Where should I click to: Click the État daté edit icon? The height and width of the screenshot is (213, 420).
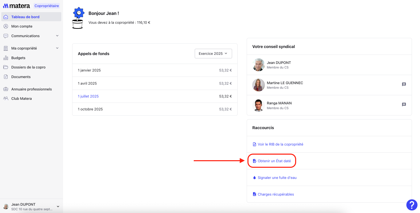[x=254, y=161]
